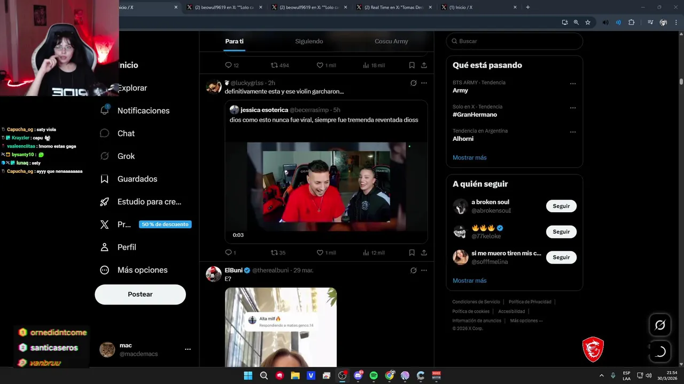Switch to Coscu Army tab
The height and width of the screenshot is (384, 684).
391,41
